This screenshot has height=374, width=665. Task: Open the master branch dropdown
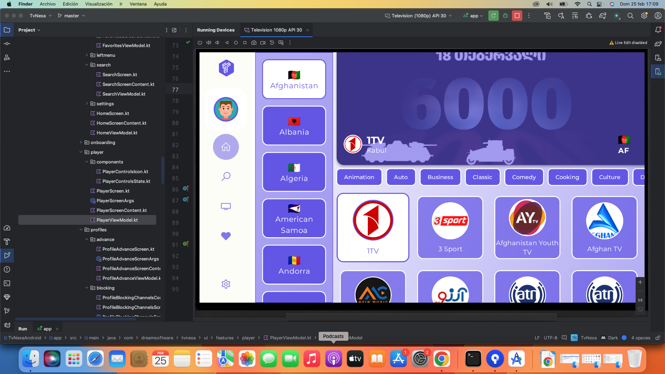[x=71, y=16]
